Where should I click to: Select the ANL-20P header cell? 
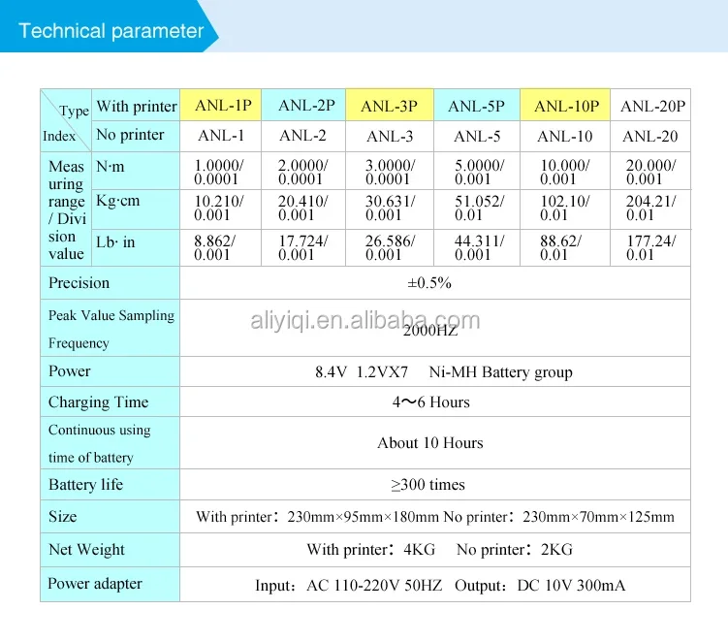(x=650, y=105)
